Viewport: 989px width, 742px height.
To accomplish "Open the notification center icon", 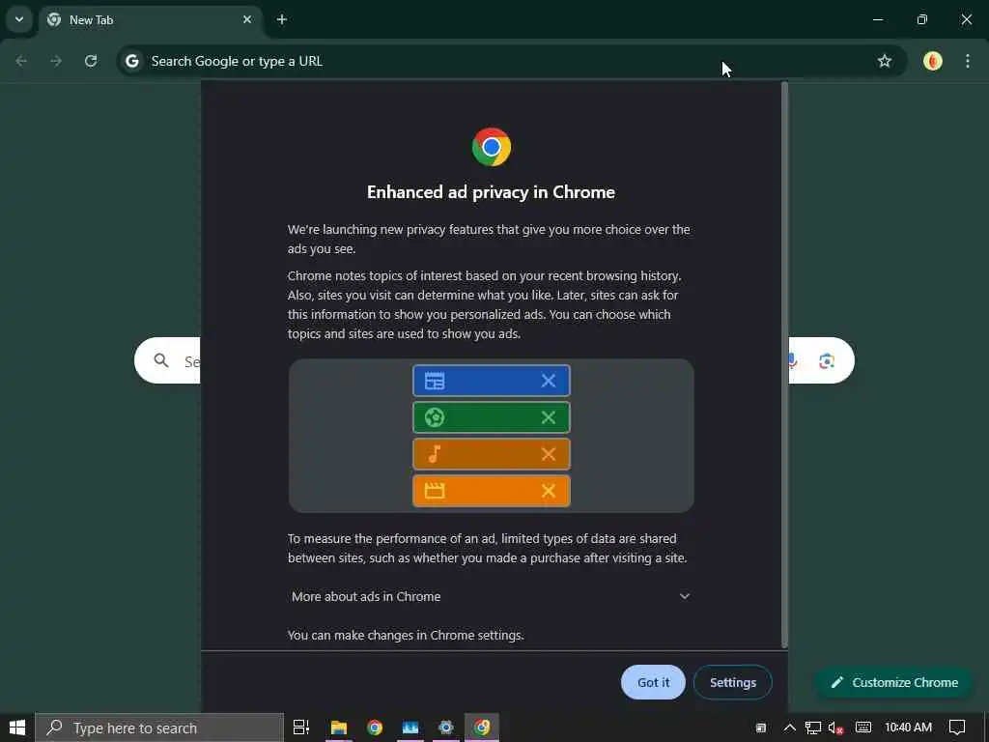I will click(x=957, y=728).
